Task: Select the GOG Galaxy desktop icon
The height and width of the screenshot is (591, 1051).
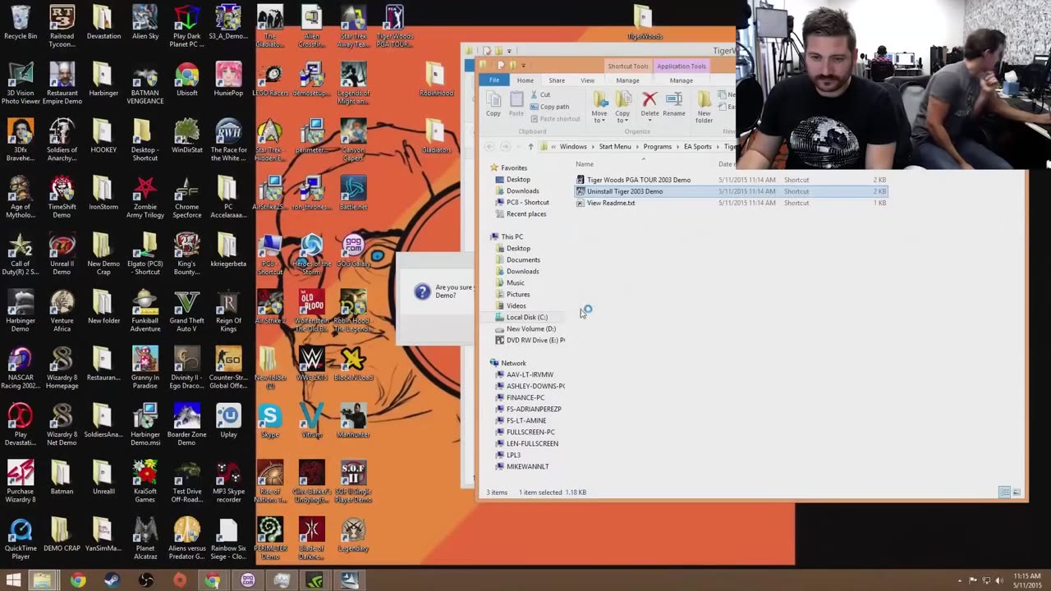Action: [353, 250]
